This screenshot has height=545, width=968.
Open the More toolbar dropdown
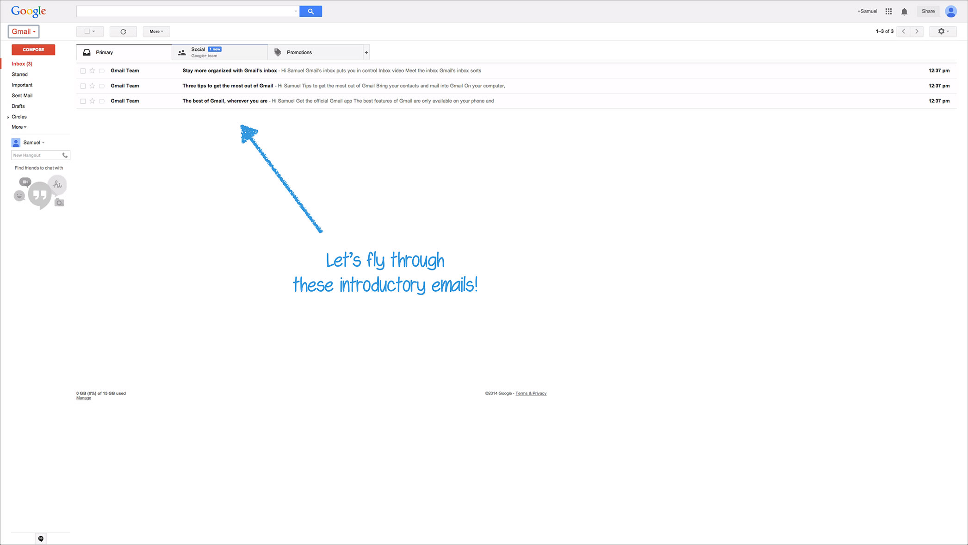(x=156, y=31)
